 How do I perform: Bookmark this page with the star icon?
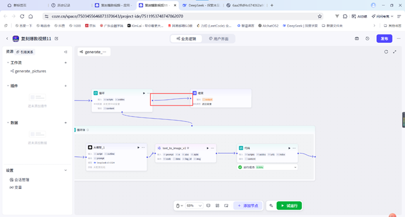coord(320,16)
